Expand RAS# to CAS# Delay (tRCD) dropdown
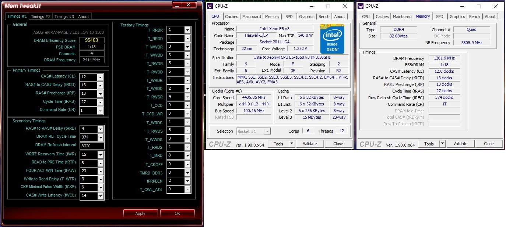Viewport: 506px width, 227px height. click(x=100, y=86)
